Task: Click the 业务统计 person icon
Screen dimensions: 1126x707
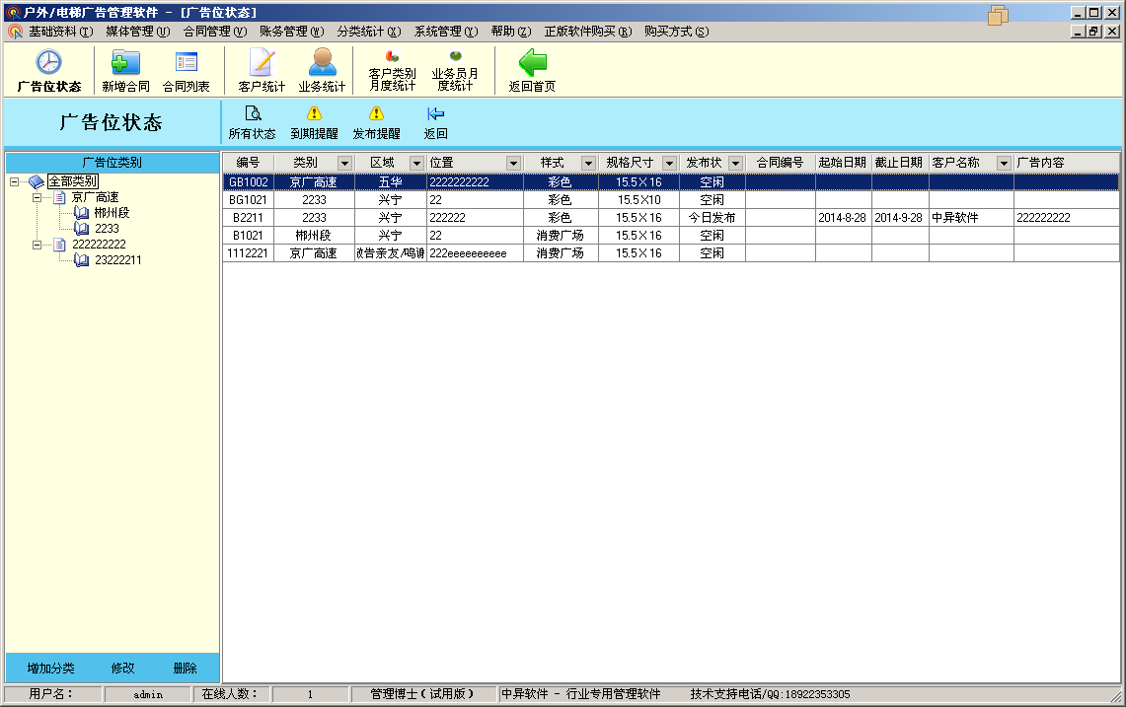Action: pos(322,63)
